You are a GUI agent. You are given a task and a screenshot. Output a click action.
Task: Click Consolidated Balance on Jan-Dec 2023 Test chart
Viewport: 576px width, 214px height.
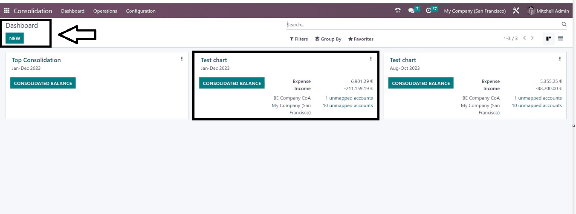pos(232,83)
